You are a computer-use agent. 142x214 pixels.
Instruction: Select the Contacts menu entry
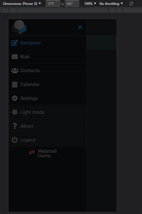pyautogui.click(x=48, y=70)
